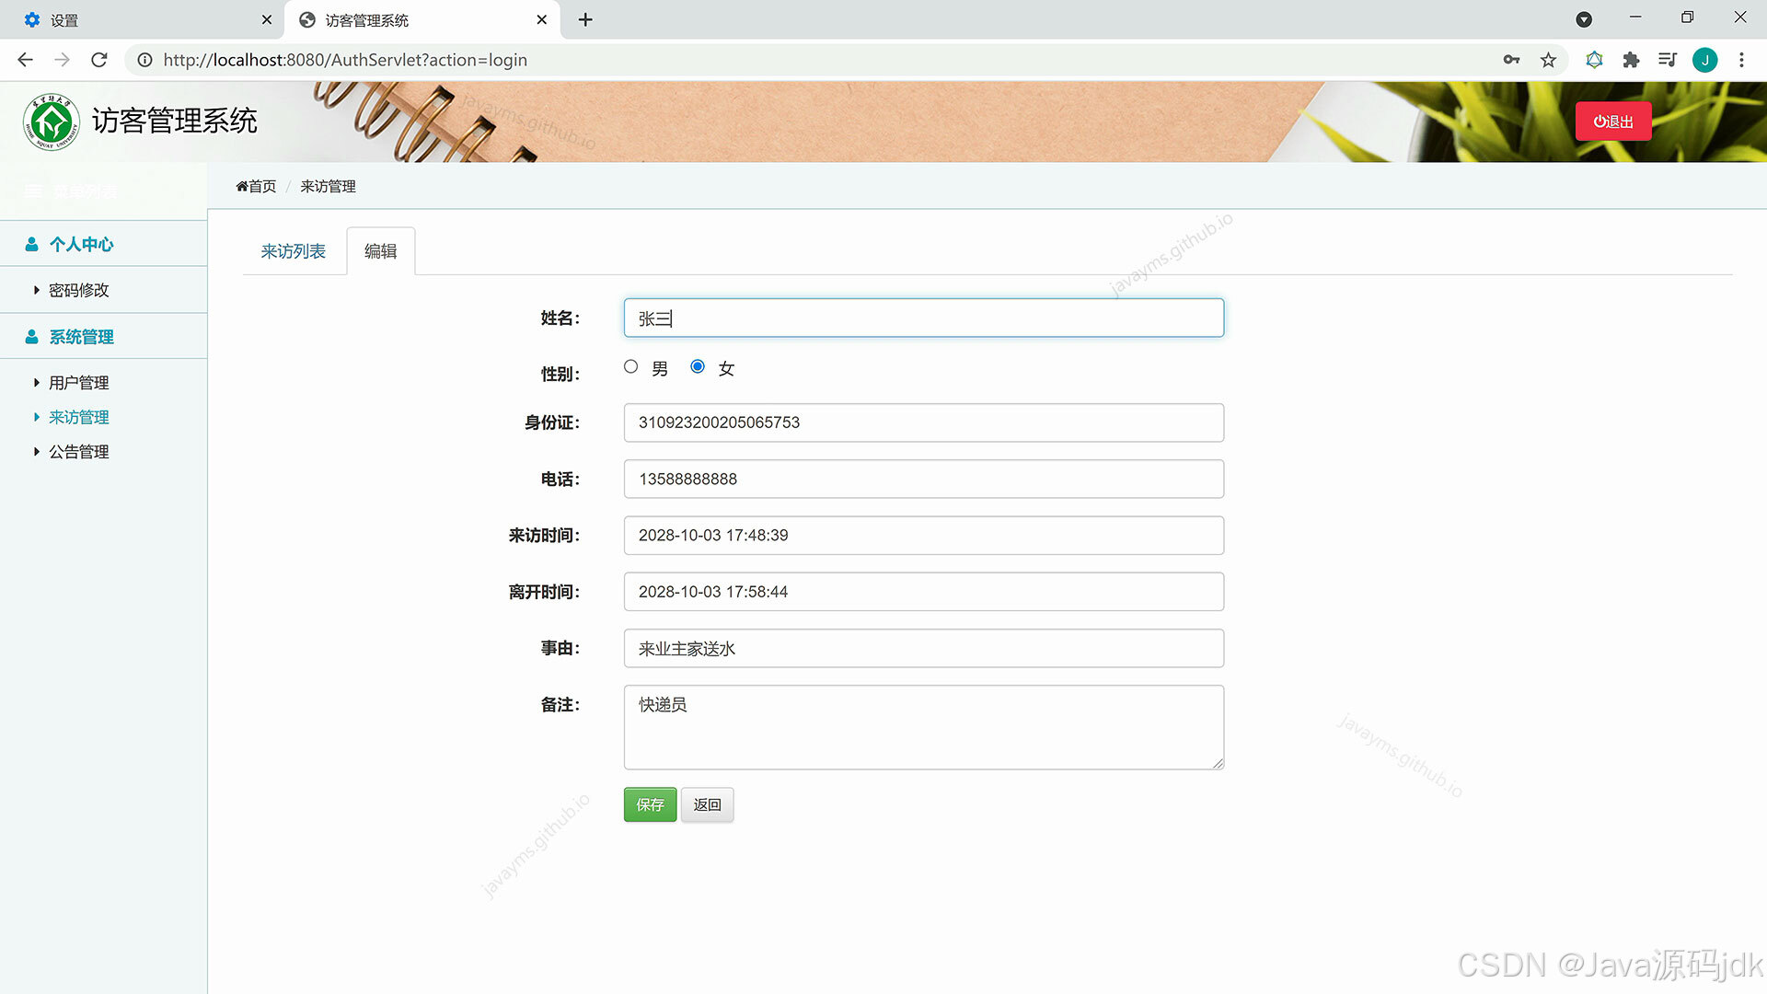The image size is (1767, 994).
Task: Open a new tab with the plus button
Action: point(585,19)
